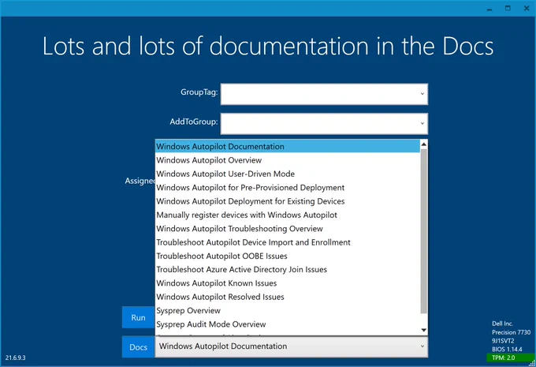Screen dimensions: 536x367
Task: Close the application window
Action: pyautogui.click(x=527, y=8)
